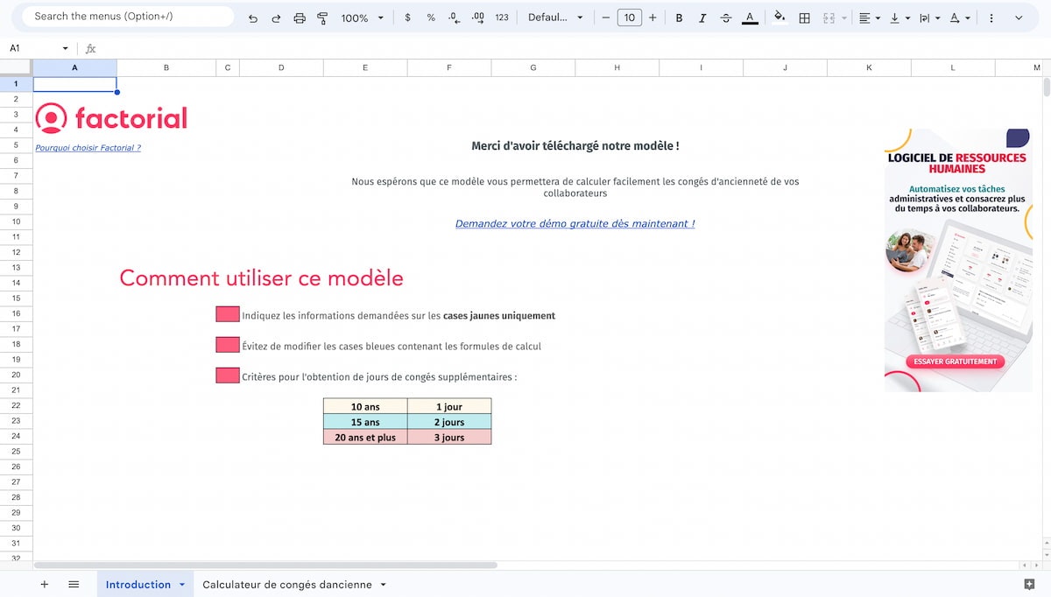This screenshot has height=597, width=1051.
Task: Click the Undo arrow icon
Action: (253, 18)
